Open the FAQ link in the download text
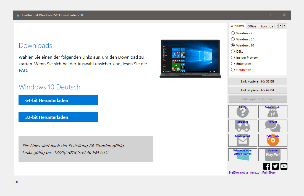Screen dimensions: 304x196 (23, 71)
